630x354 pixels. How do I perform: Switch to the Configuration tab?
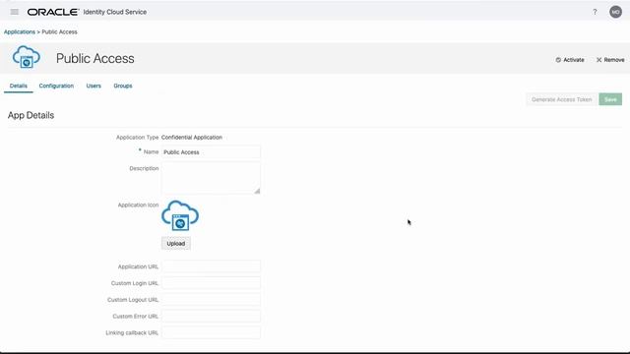coord(56,86)
